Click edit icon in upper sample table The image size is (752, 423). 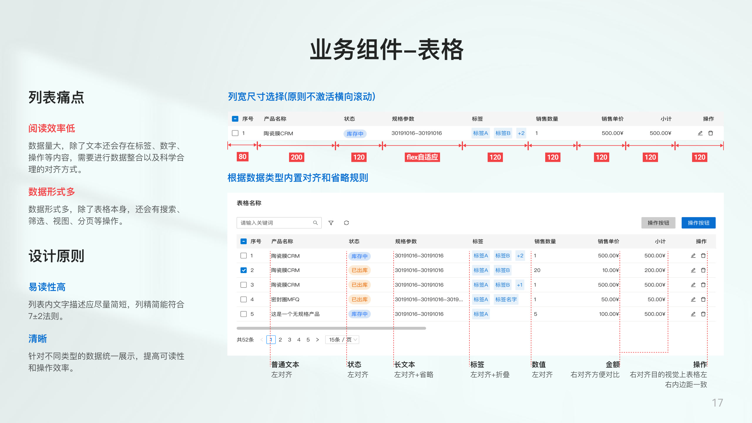[x=700, y=133]
